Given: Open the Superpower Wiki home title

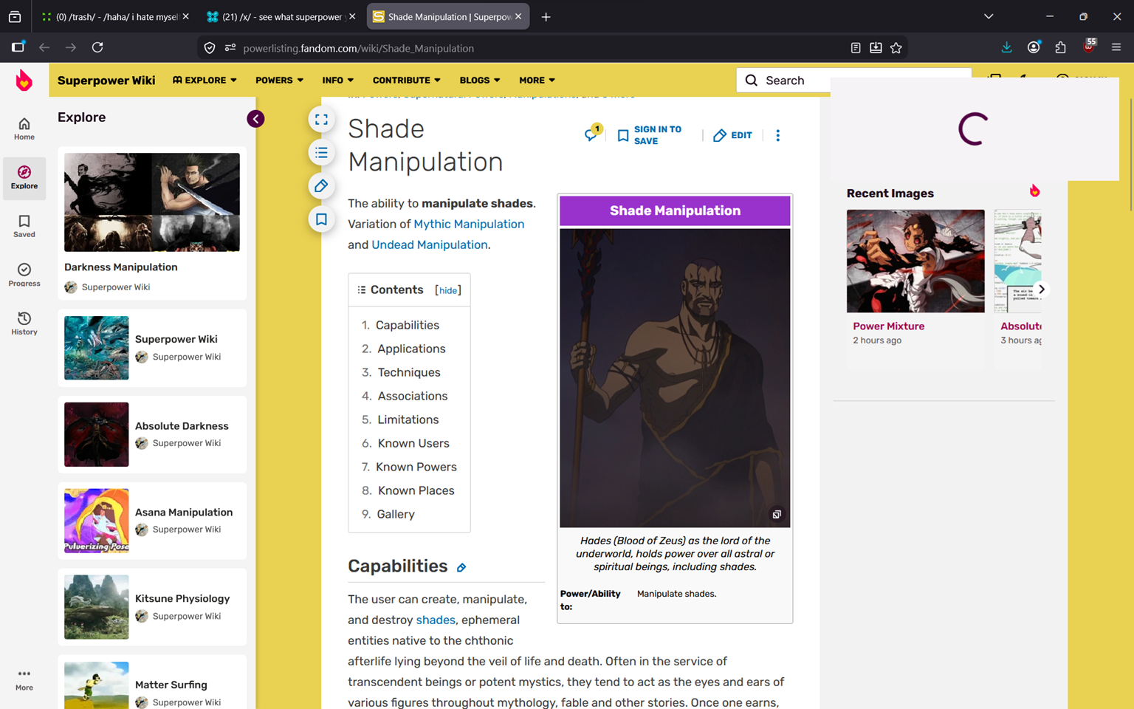Looking at the screenshot, I should tap(106, 81).
